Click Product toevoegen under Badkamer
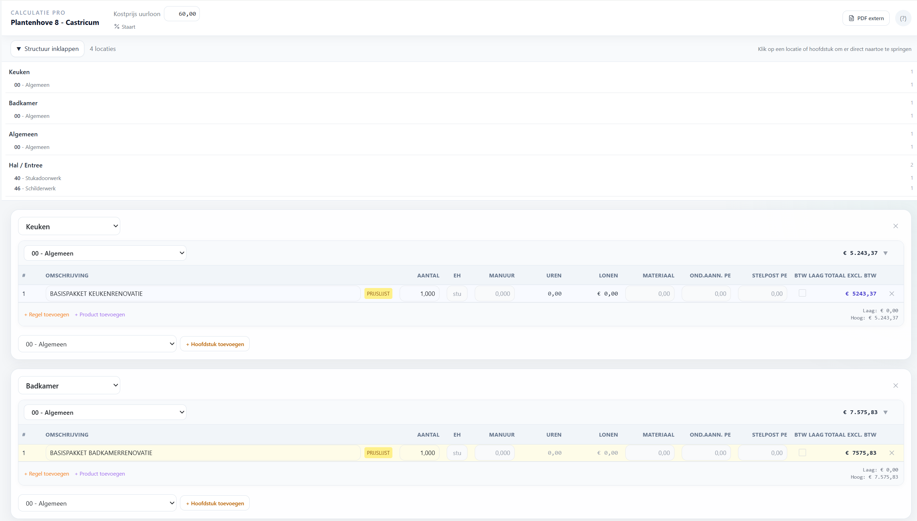 [100, 474]
